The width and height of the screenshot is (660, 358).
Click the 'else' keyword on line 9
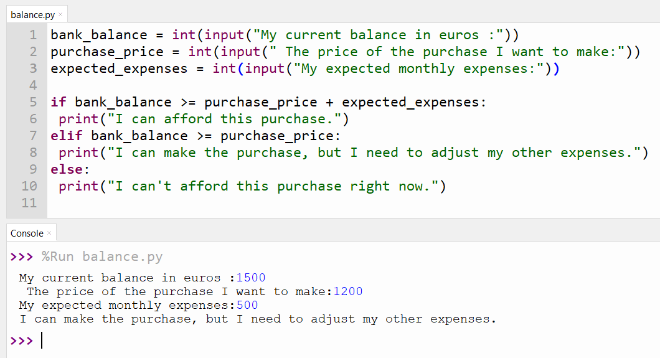point(67,169)
